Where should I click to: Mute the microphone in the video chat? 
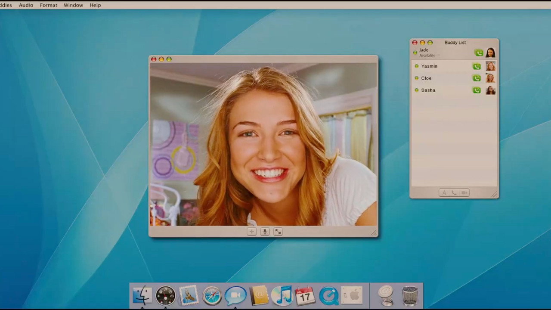click(265, 232)
